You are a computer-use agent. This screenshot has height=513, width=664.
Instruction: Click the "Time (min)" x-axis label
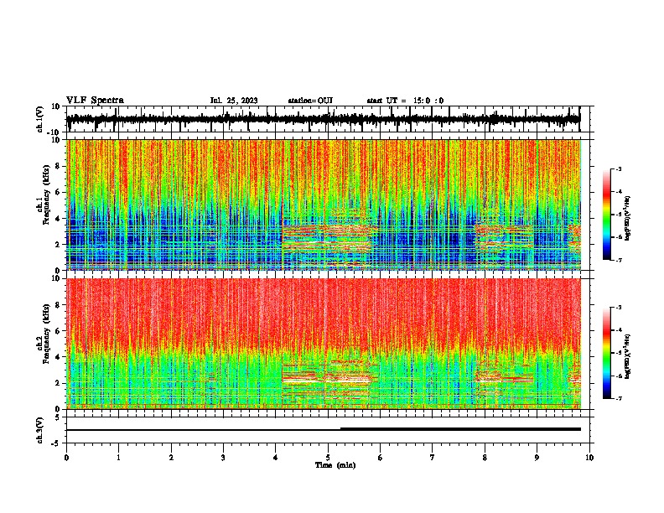[335, 465]
